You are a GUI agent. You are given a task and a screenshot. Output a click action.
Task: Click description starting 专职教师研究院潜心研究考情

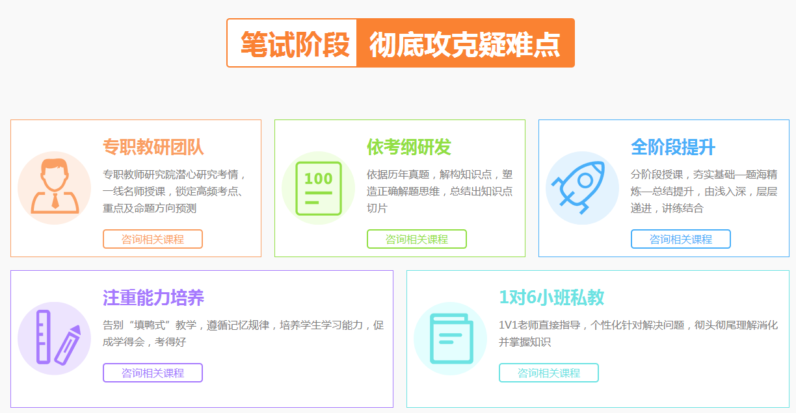pos(175,191)
